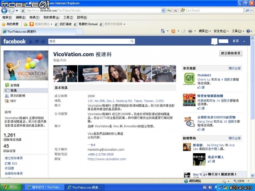255x191 pixels.
Task: Click the vertical scrollbar up arrow
Action: tap(252, 39)
